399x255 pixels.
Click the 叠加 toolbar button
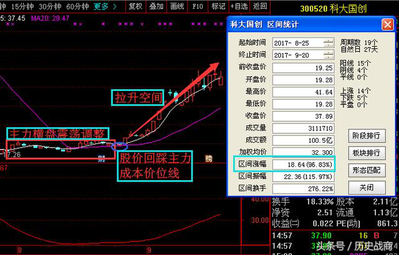tap(156, 6)
